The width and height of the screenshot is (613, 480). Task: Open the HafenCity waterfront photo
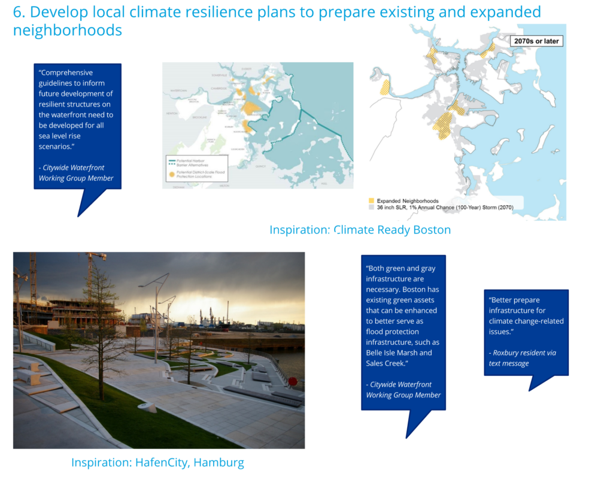[159, 350]
